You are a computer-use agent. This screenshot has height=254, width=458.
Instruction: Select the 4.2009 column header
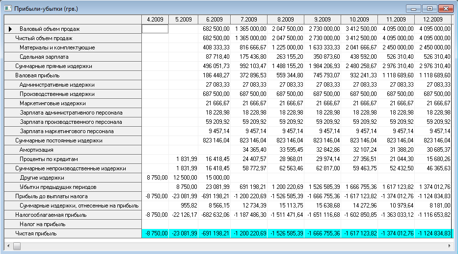tap(155, 20)
